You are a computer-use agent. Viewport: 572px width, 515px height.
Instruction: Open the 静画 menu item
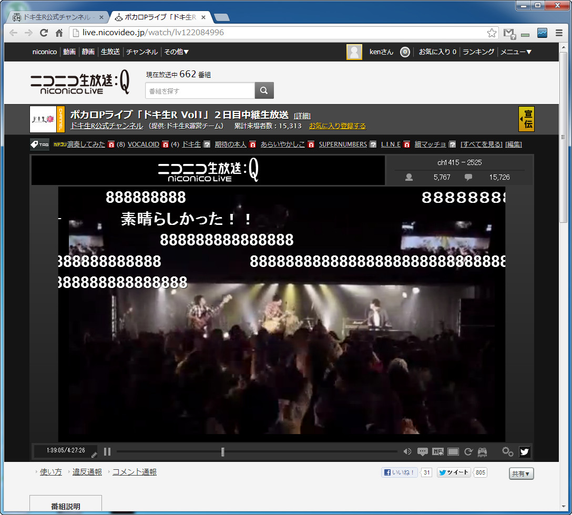[88, 52]
